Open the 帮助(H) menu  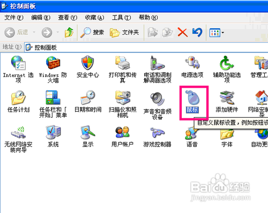click(148, 18)
